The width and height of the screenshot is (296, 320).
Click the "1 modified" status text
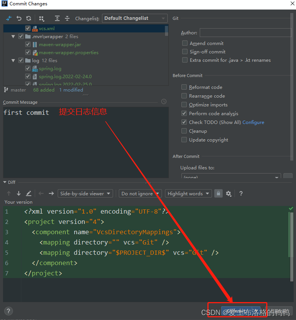click(71, 90)
